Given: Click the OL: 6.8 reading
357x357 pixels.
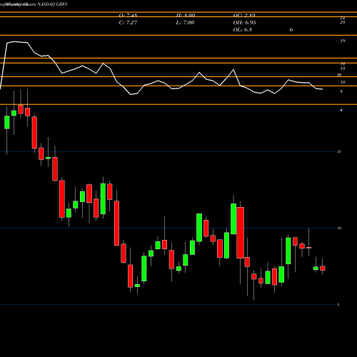Looking at the screenshot, I should click(243, 30).
